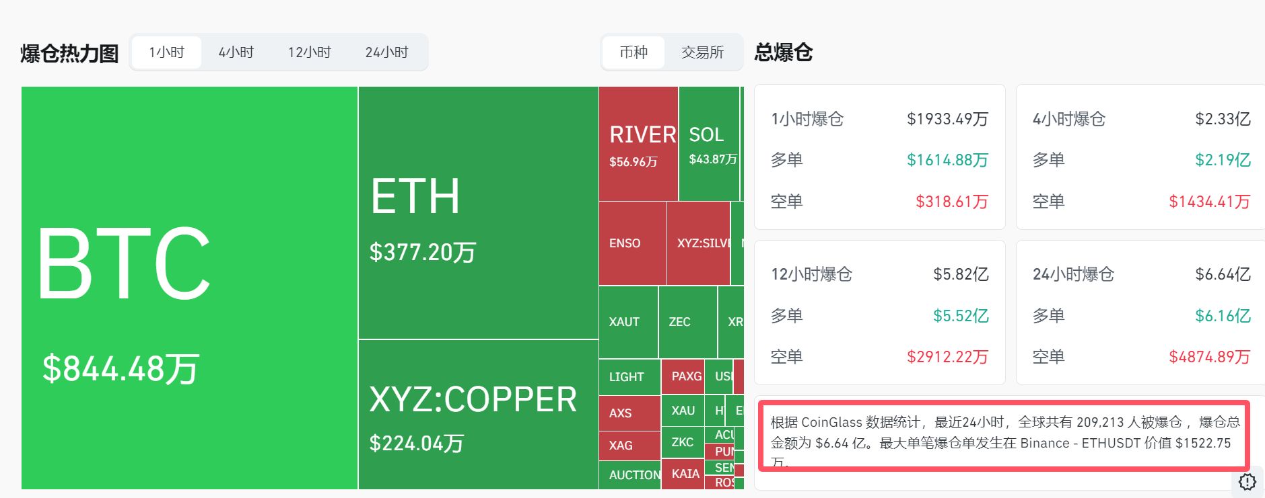Click the red RIVER tile

(638, 144)
